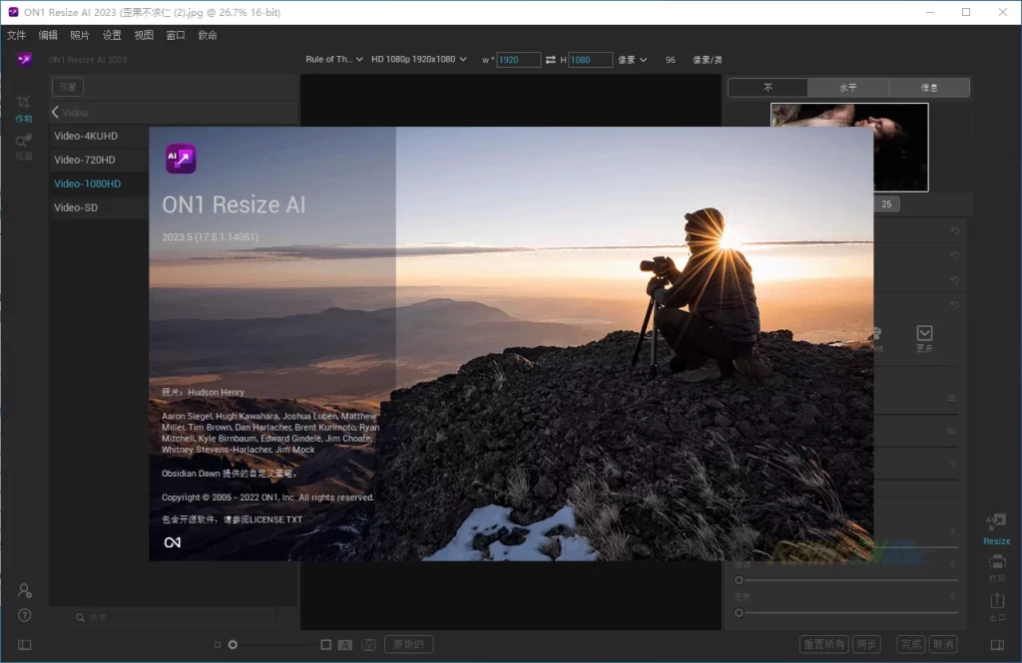Select the Crop tool in left sidebar
Image resolution: width=1022 pixels, height=663 pixels.
[24, 104]
